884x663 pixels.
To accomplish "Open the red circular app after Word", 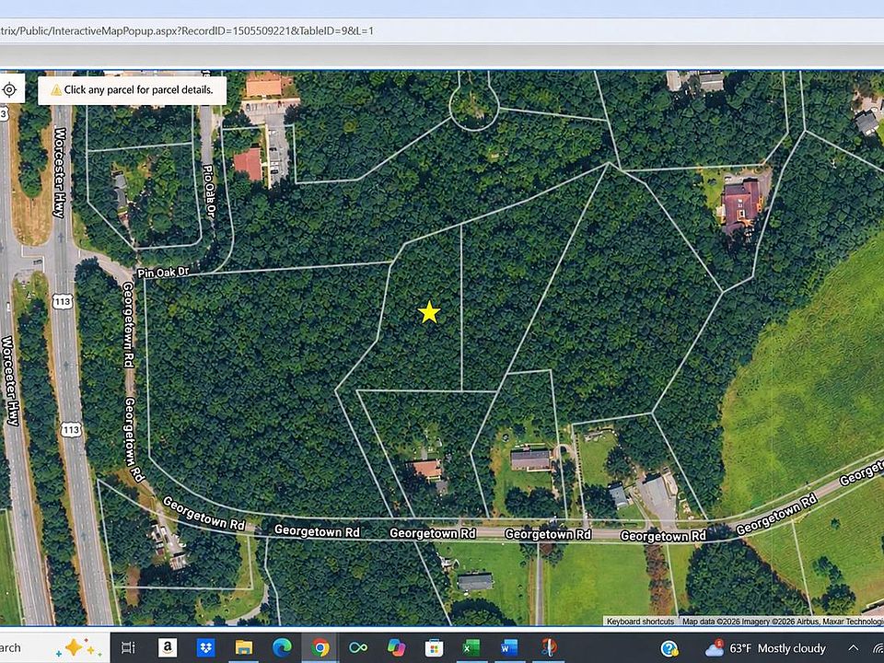I will tap(548, 647).
